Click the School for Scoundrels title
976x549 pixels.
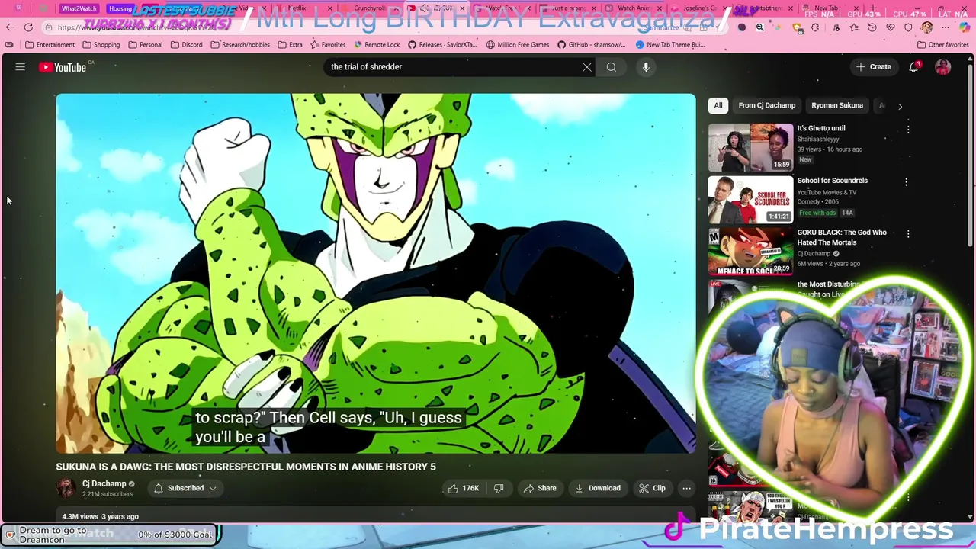(832, 181)
